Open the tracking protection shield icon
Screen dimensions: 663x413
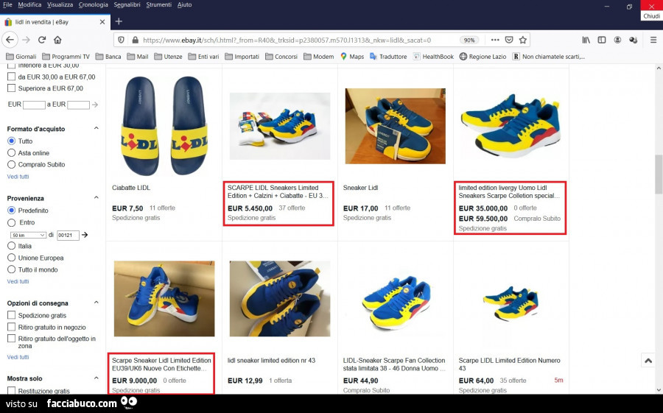122,40
